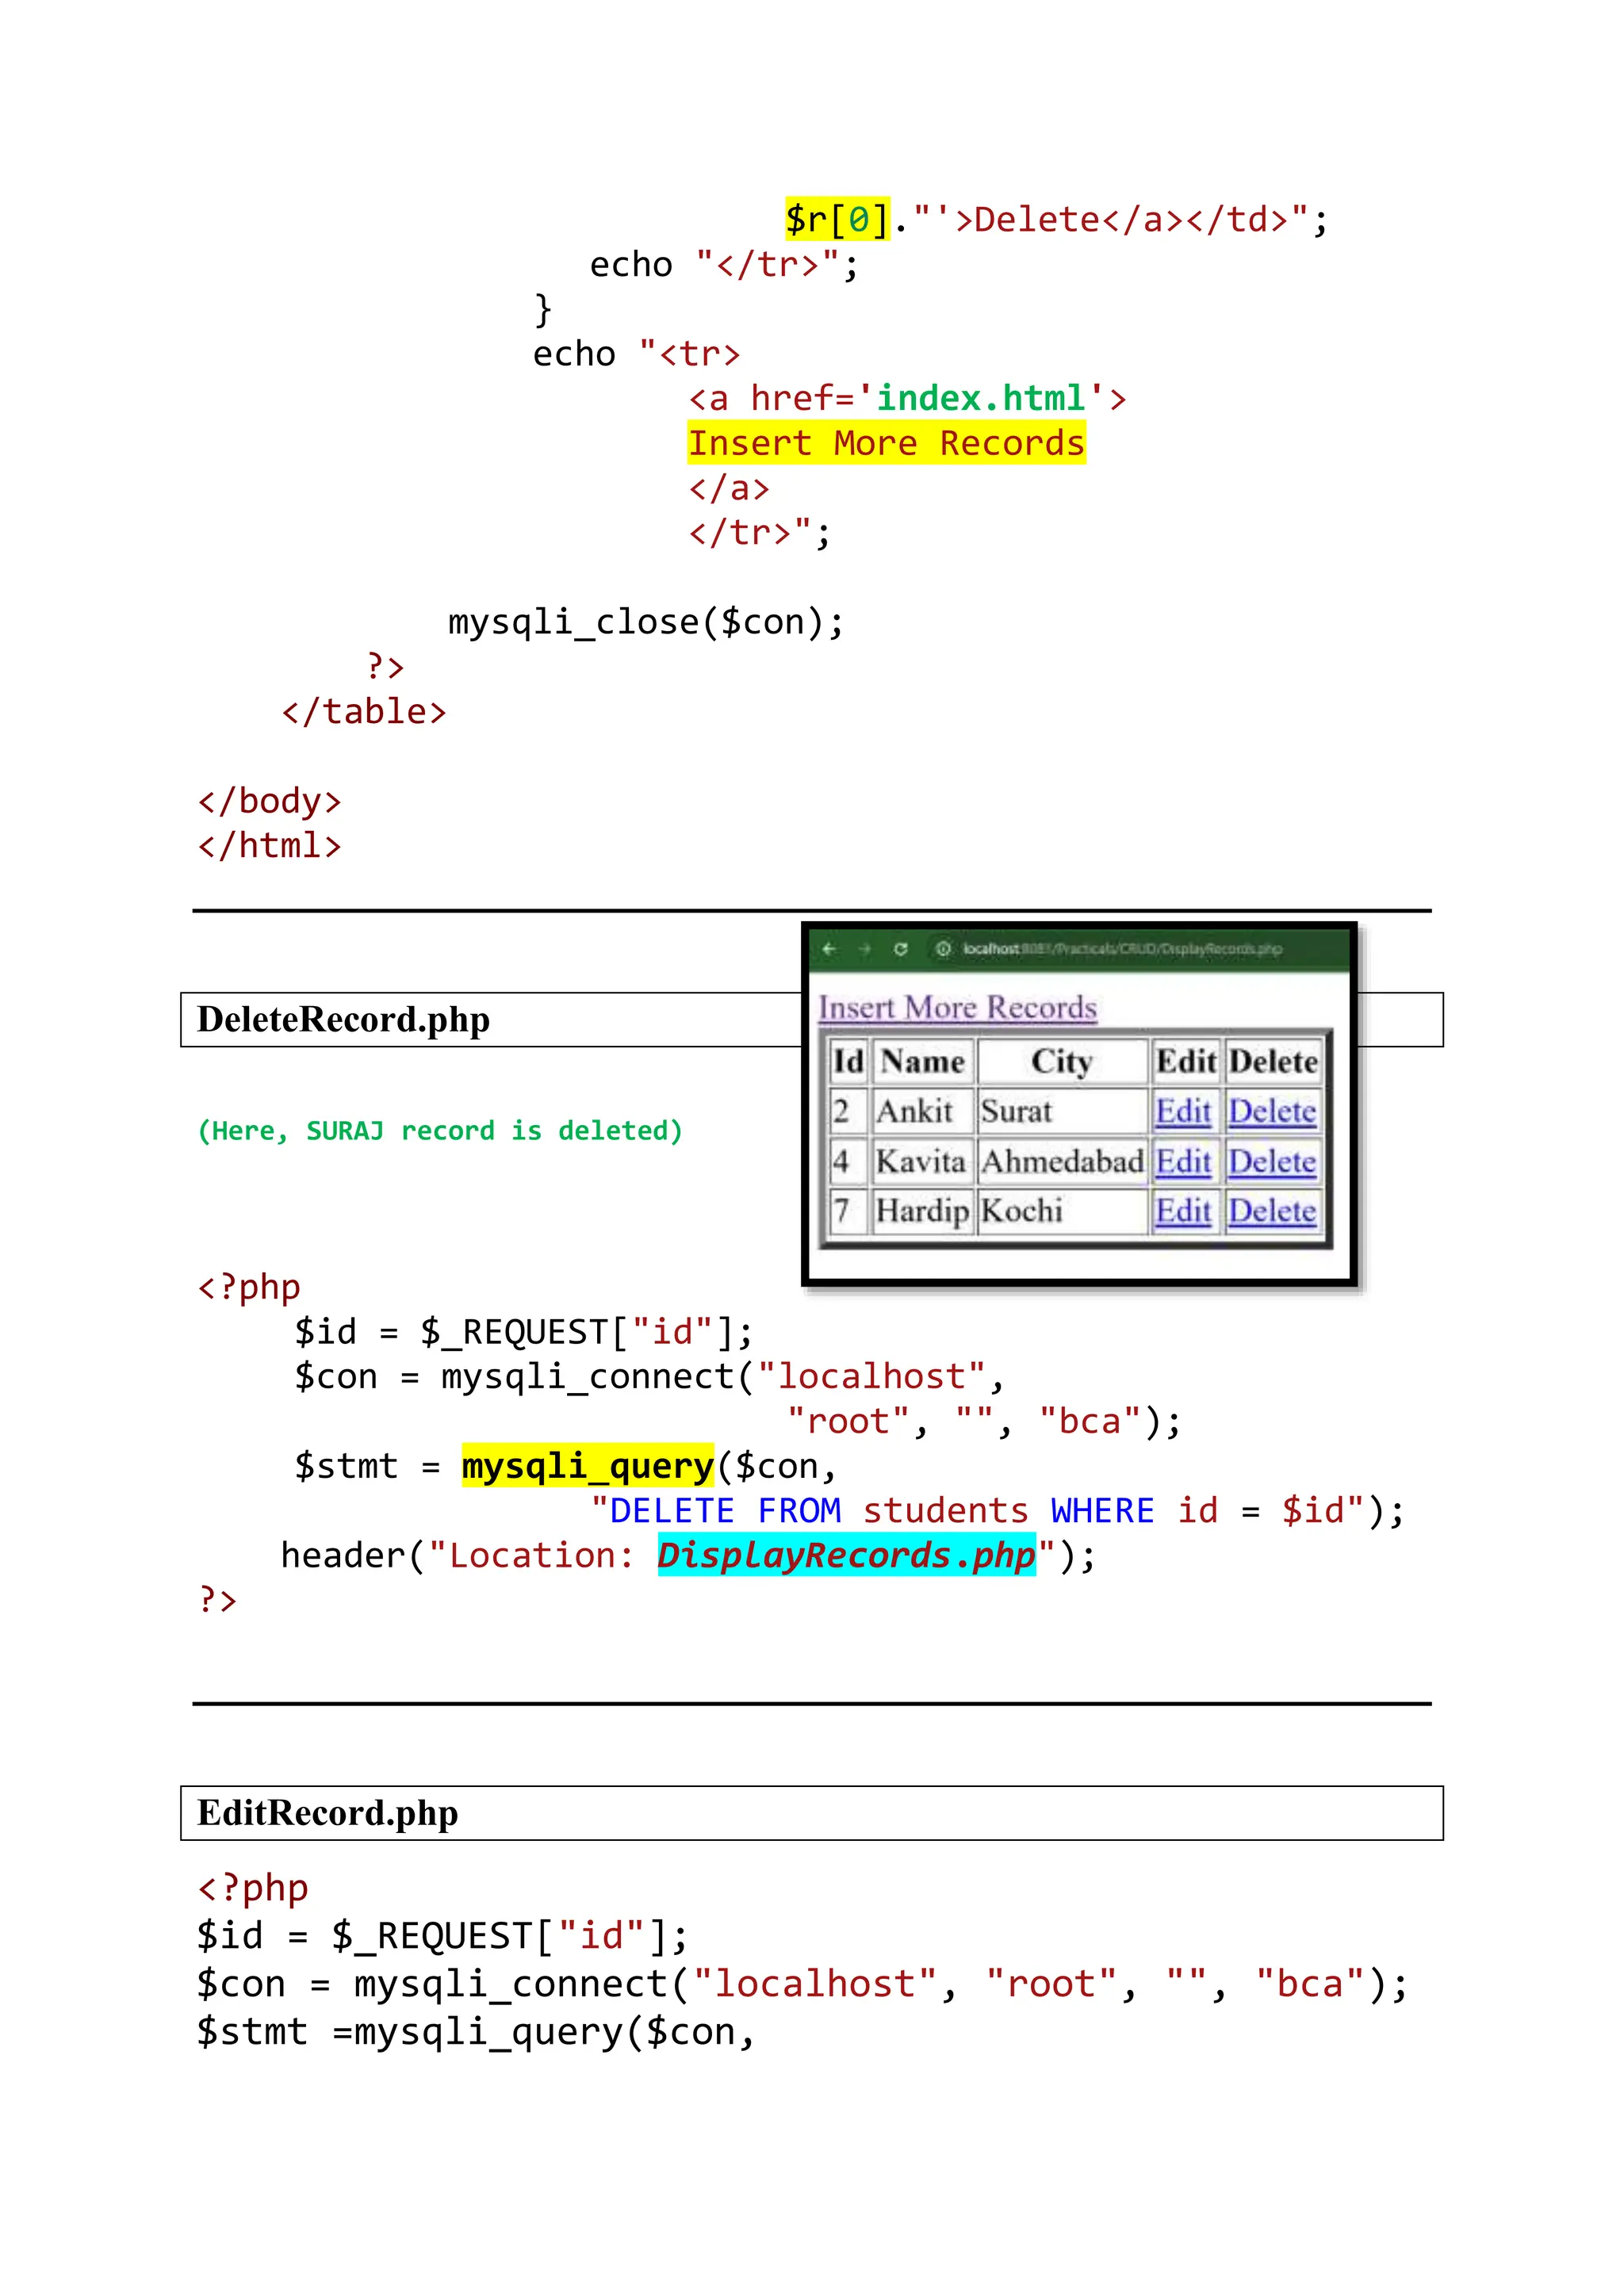Open the Insert More Records link
1624x2296 pixels.
pyautogui.click(x=957, y=1007)
